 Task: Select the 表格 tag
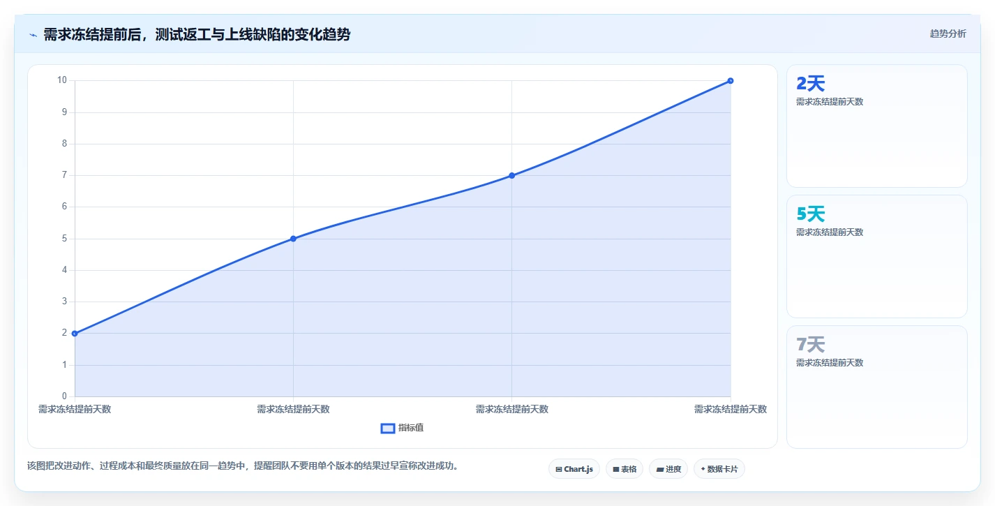point(624,469)
